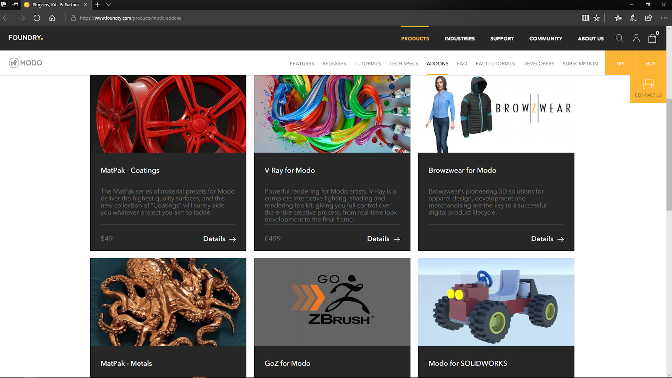Viewport: 672px width, 378px height.
Task: Click the toy truck SOLIDWORKS thumbnail
Action: 496,302
